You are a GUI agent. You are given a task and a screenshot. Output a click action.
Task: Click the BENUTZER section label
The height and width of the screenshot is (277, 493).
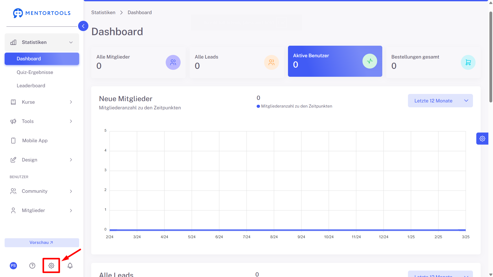pyautogui.click(x=19, y=177)
